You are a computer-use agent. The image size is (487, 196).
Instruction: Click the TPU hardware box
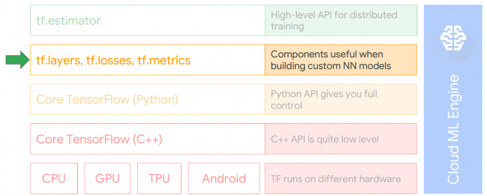tap(159, 178)
